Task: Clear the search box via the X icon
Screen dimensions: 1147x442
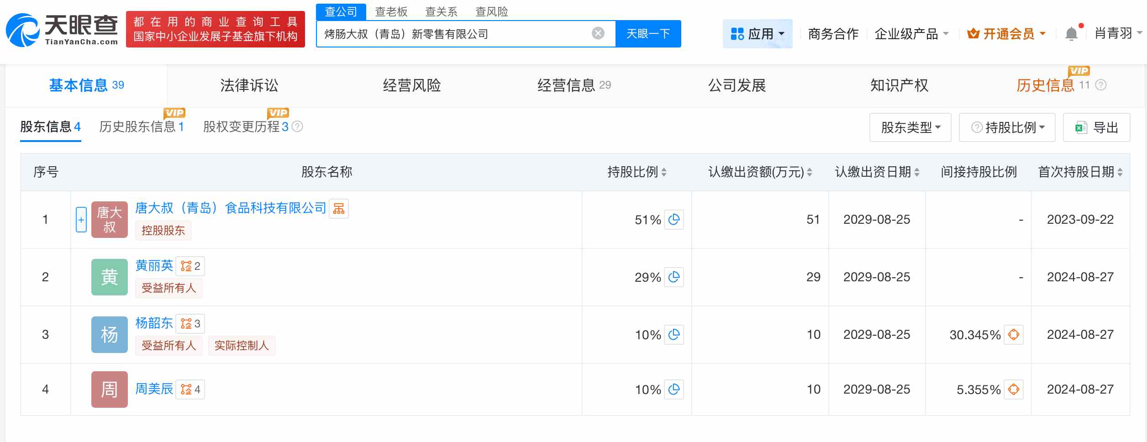Action: tap(598, 33)
